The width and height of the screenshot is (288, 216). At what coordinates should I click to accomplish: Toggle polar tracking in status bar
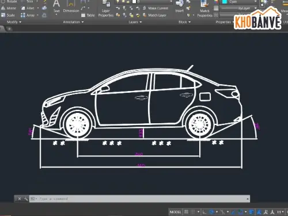point(212,212)
